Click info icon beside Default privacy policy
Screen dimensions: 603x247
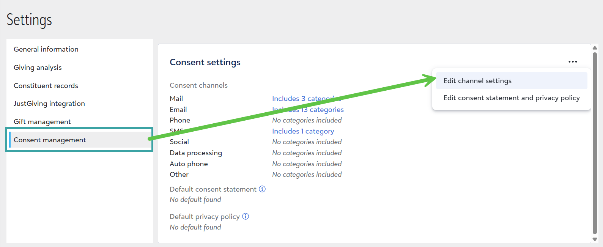point(246,216)
